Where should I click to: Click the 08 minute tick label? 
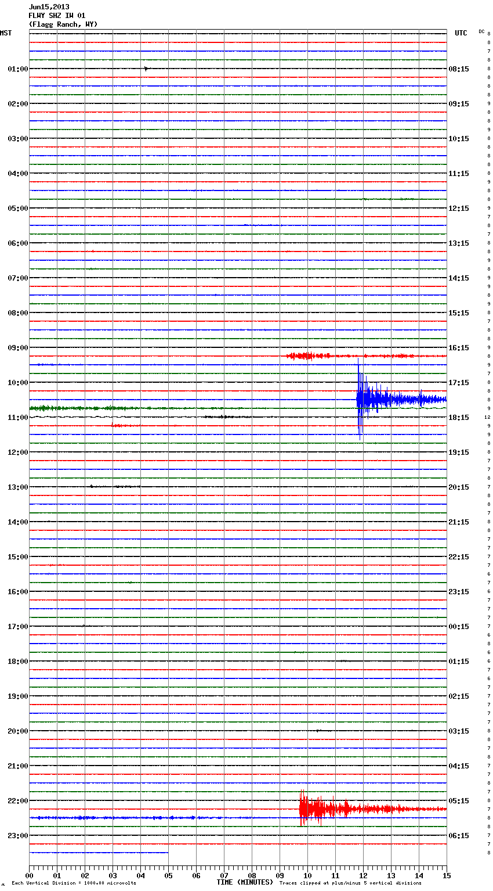(x=252, y=875)
